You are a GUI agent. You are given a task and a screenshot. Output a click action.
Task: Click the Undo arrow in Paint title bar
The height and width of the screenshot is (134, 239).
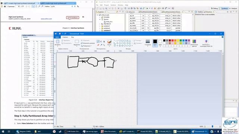62,34
